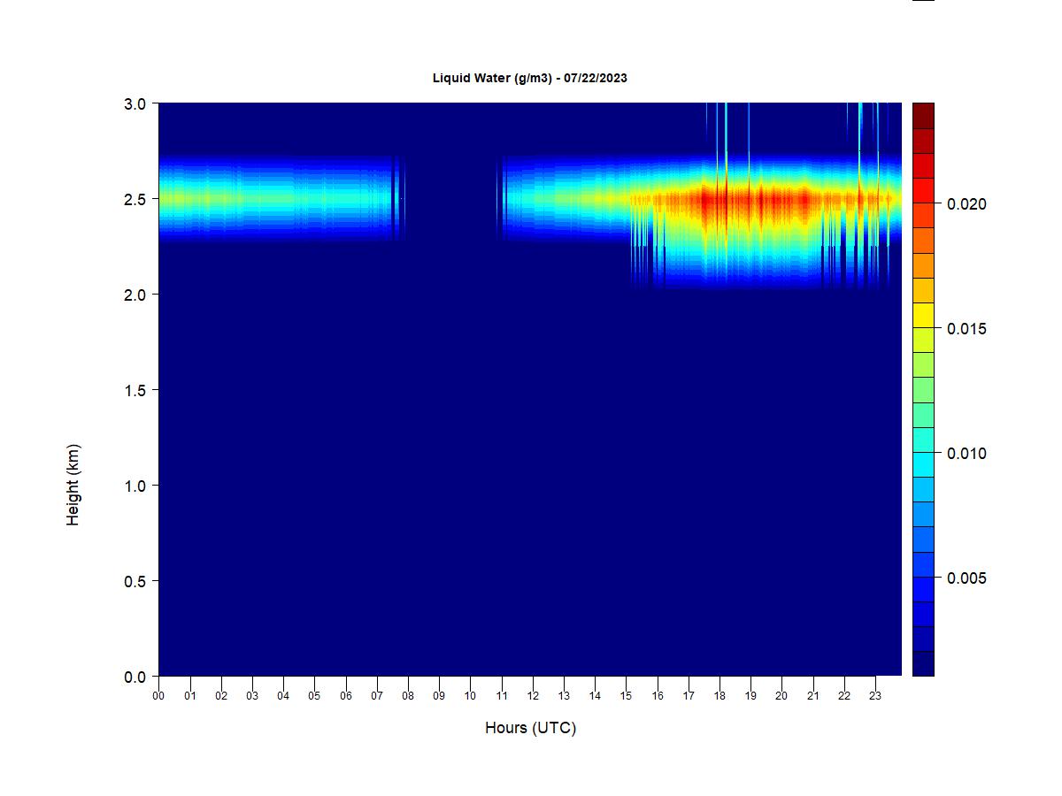Viewport: 1062px width, 796px height.
Task: Click hour tick label 21
Action: coord(812,696)
